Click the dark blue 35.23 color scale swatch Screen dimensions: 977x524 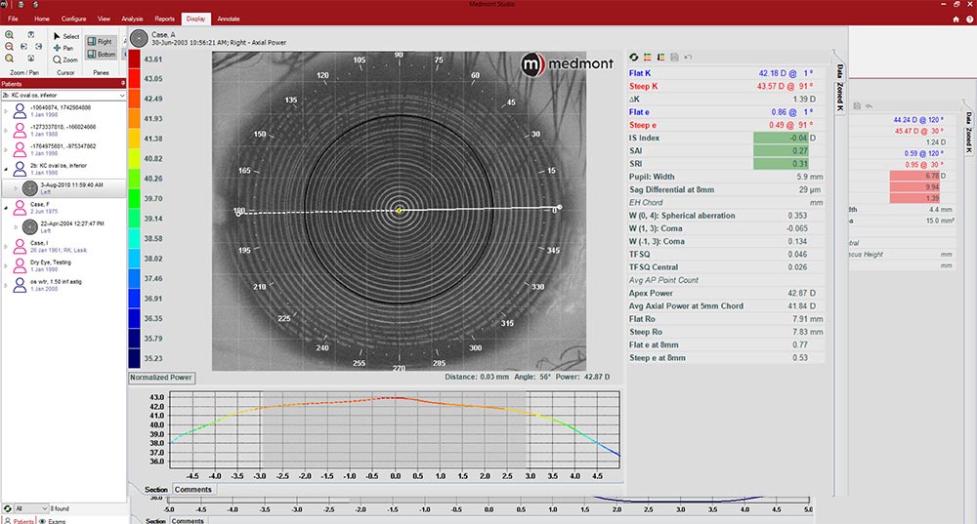134,358
